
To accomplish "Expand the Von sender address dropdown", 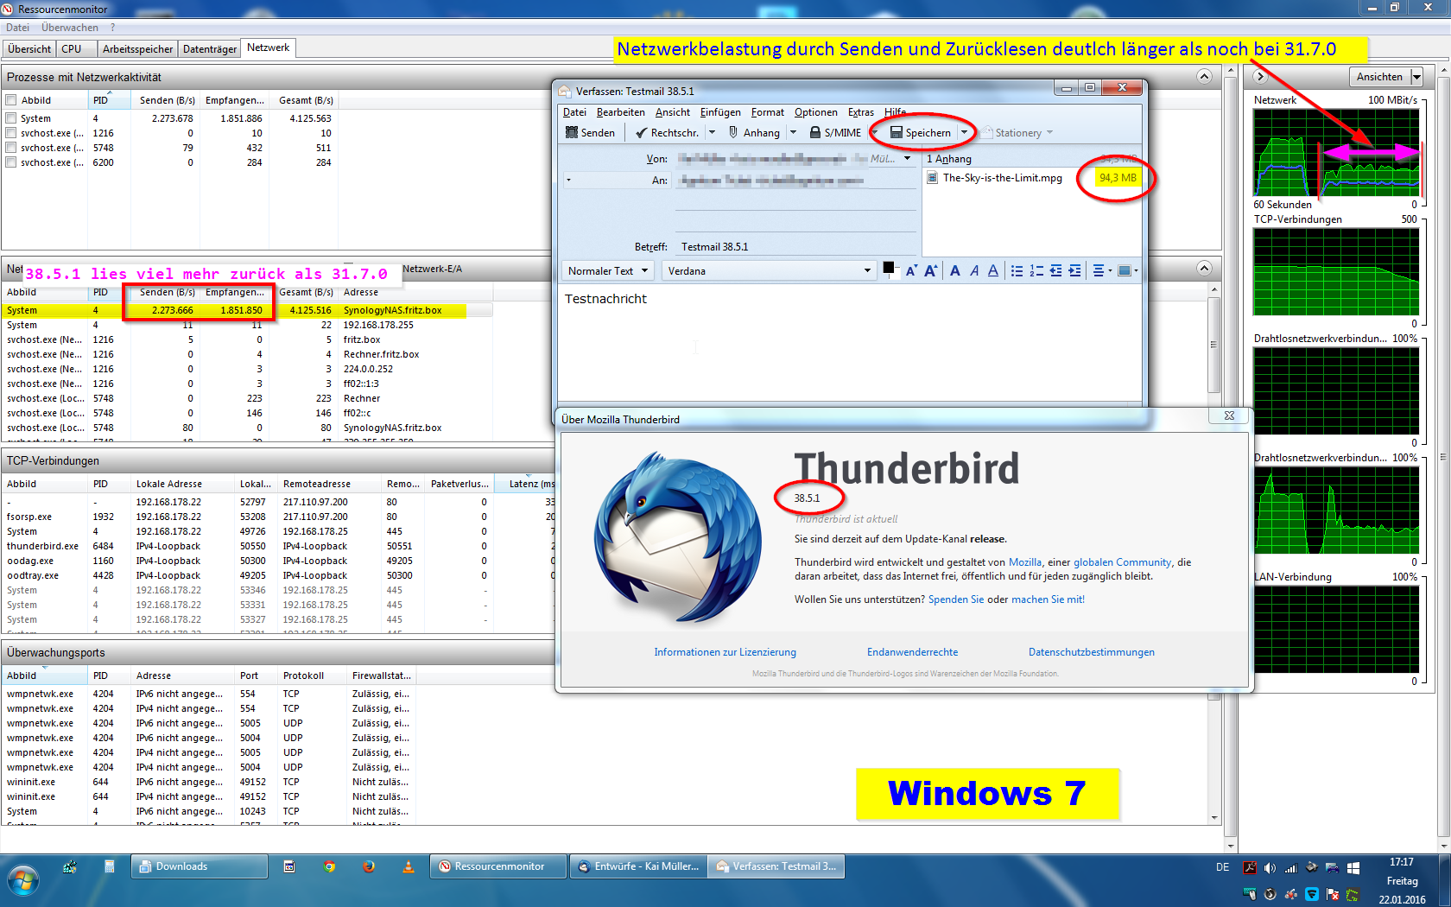I will tap(907, 159).
